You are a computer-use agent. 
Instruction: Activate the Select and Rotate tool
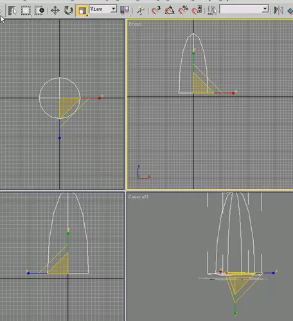tap(69, 10)
